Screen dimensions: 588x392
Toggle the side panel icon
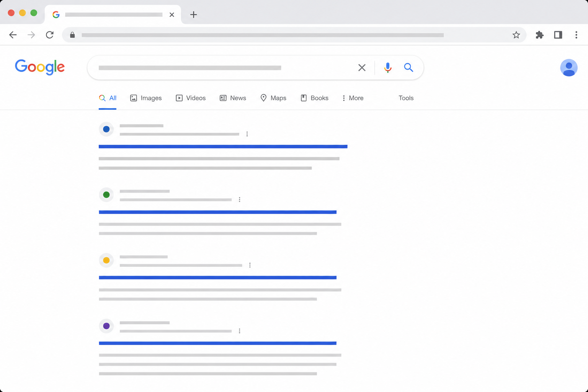[x=558, y=35]
